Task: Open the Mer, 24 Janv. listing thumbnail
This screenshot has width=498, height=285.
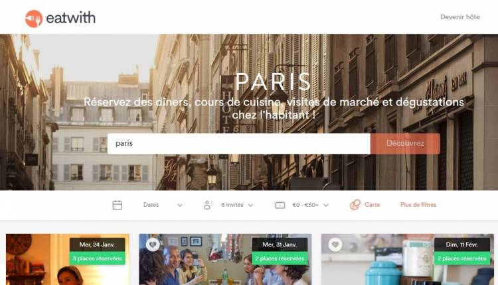Action: [68, 259]
